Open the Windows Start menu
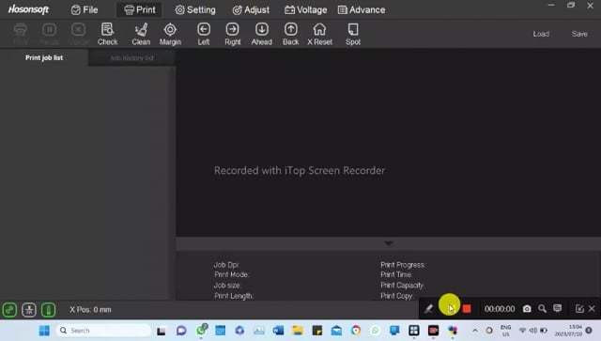This screenshot has width=601, height=341. coord(44,331)
